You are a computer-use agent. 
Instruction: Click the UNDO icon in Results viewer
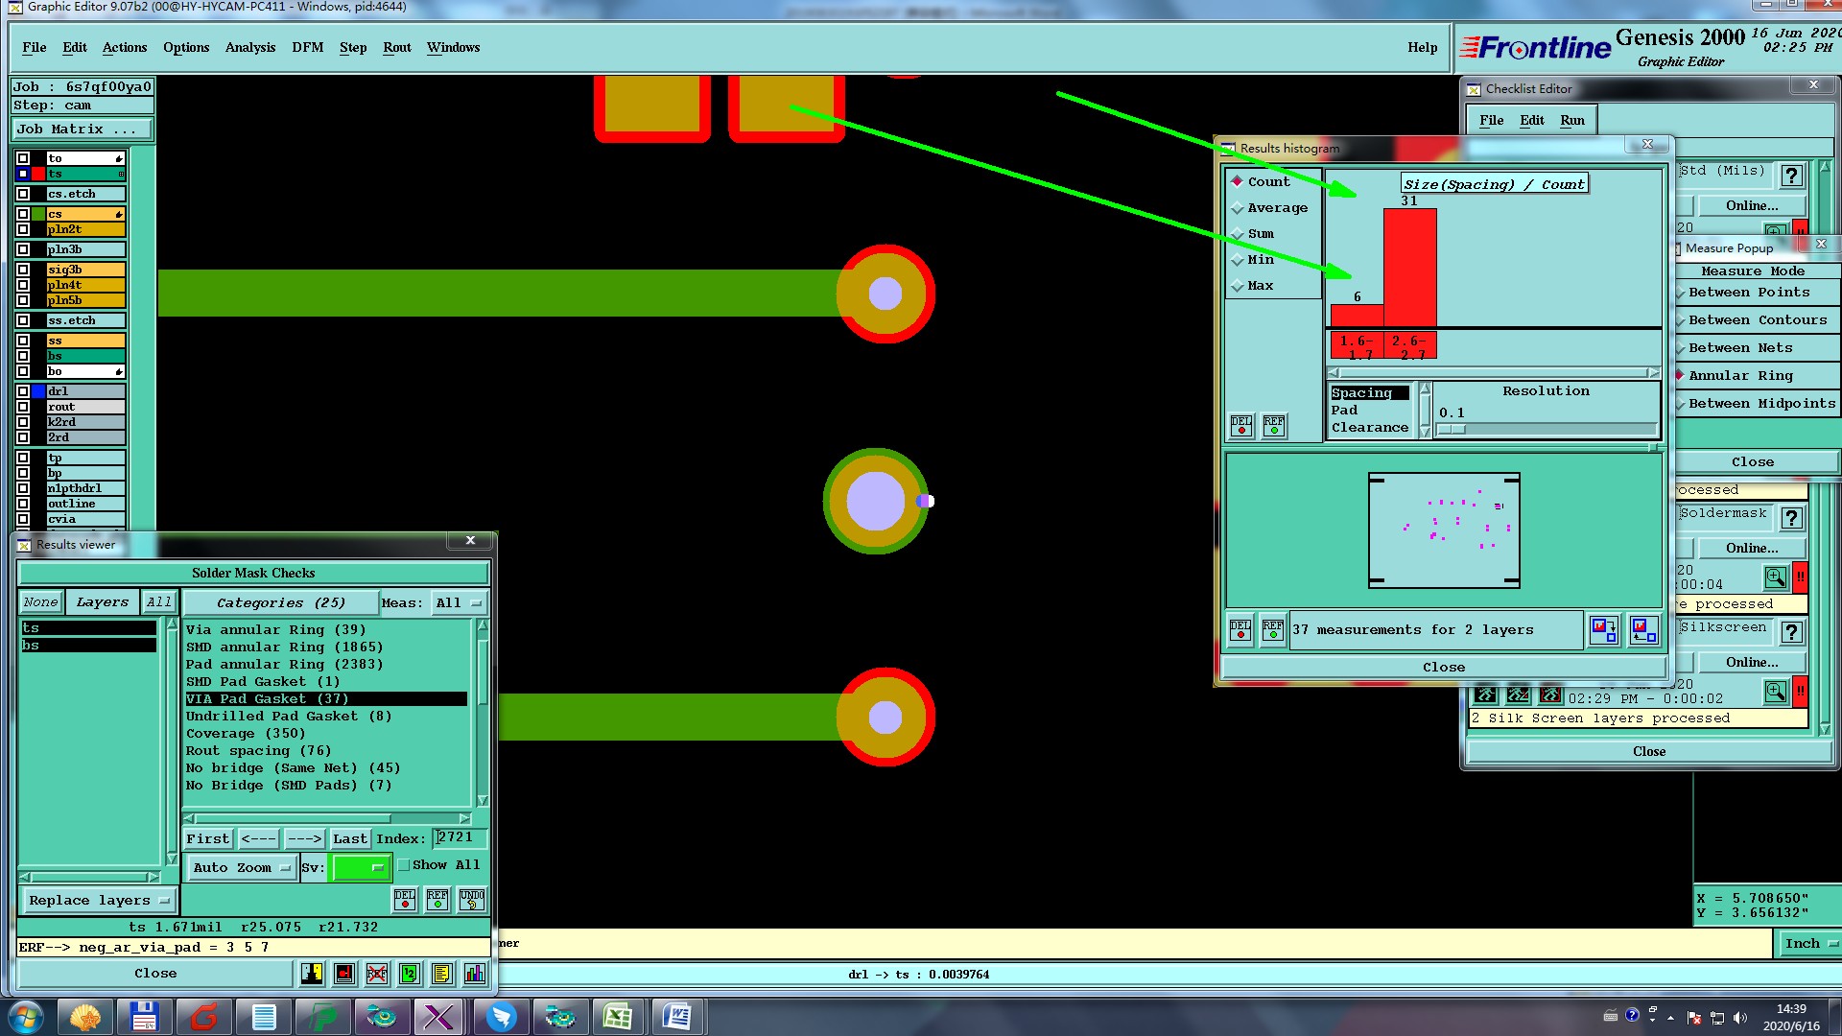point(471,900)
